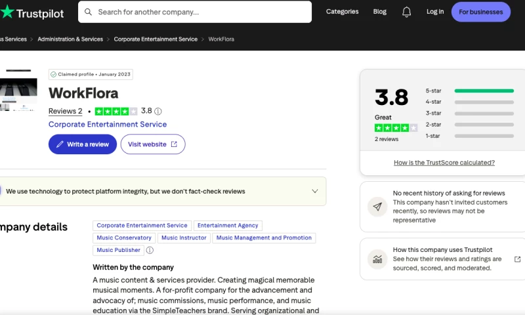This screenshot has width=525, height=315.
Task: Select the Music Conservatory tag
Action: [124, 238]
